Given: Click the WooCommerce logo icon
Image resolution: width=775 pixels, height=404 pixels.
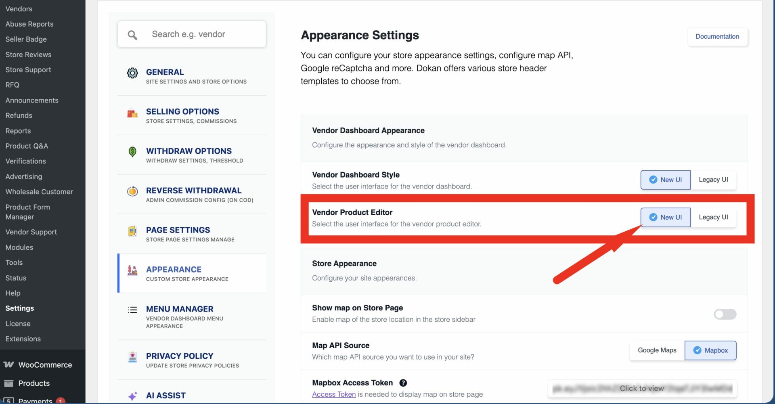Looking at the screenshot, I should click(9, 365).
